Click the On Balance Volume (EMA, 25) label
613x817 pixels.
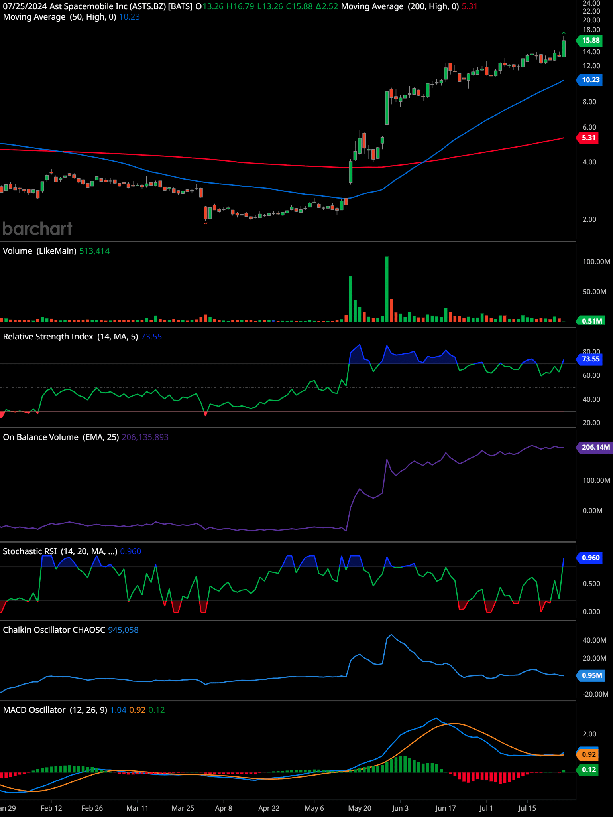(61, 437)
